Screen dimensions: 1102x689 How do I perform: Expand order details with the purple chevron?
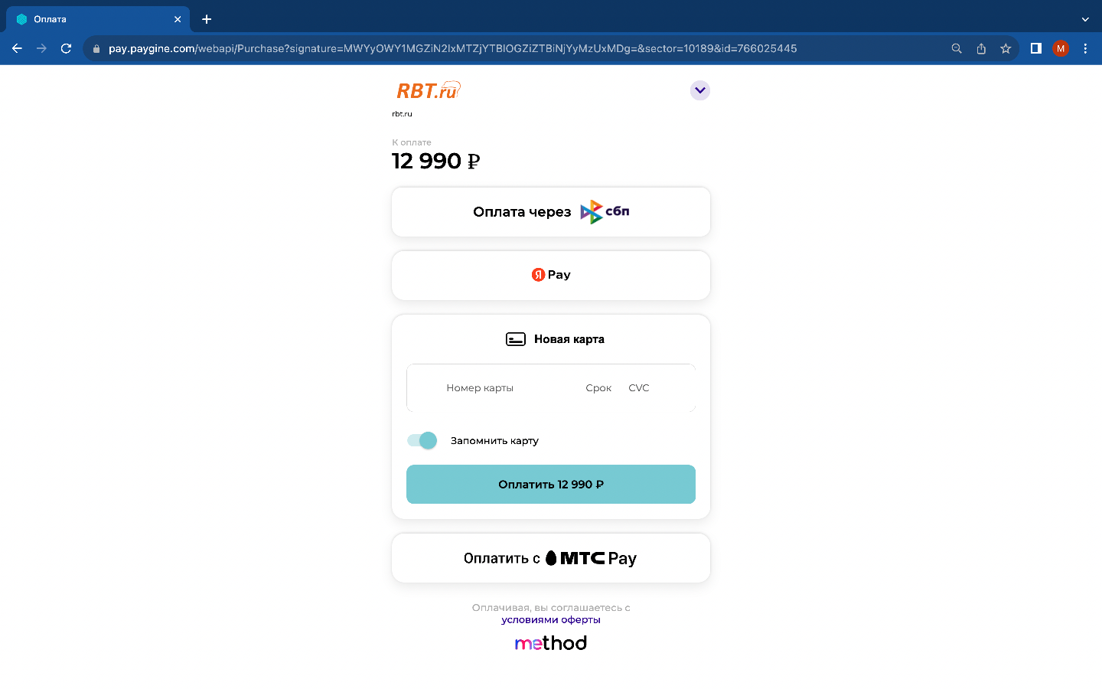tap(700, 90)
